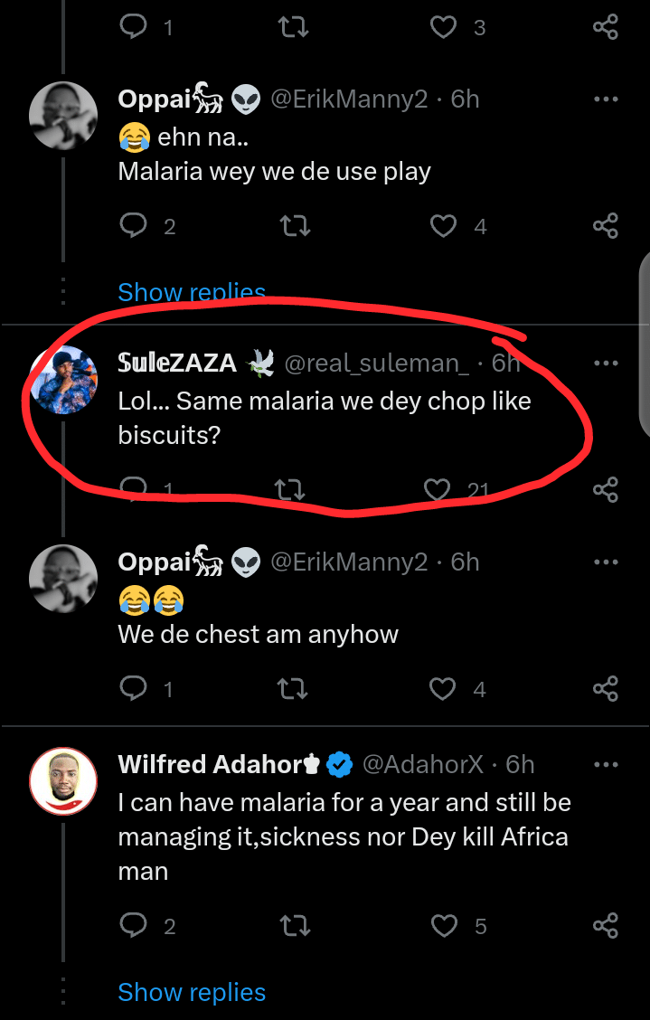Open more options on SuleZAZA's tweet

click(605, 364)
